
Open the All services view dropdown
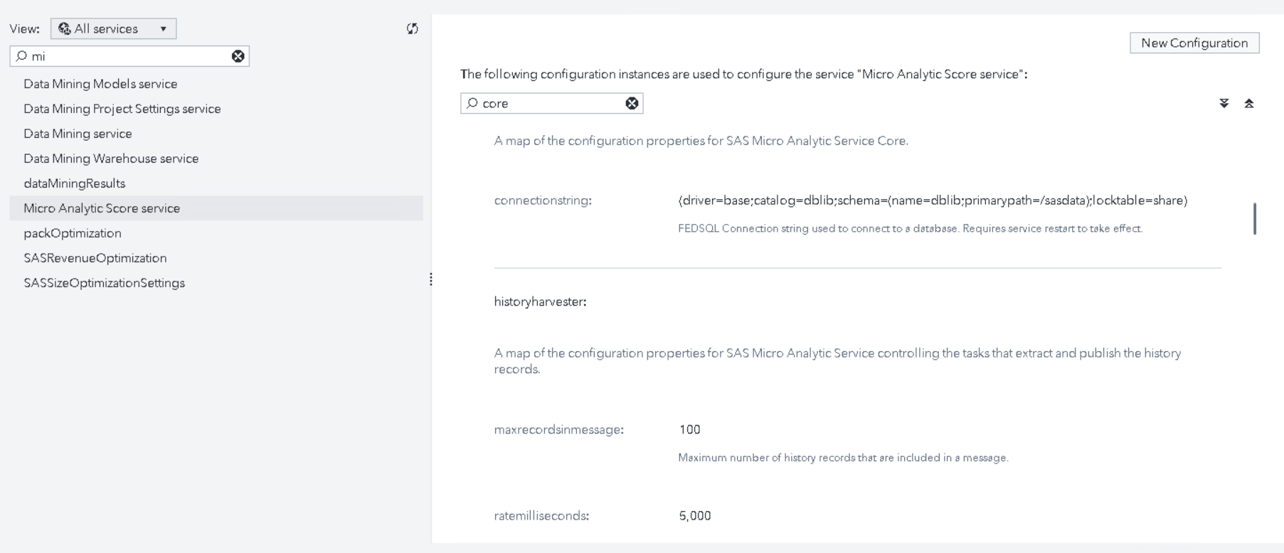(163, 28)
